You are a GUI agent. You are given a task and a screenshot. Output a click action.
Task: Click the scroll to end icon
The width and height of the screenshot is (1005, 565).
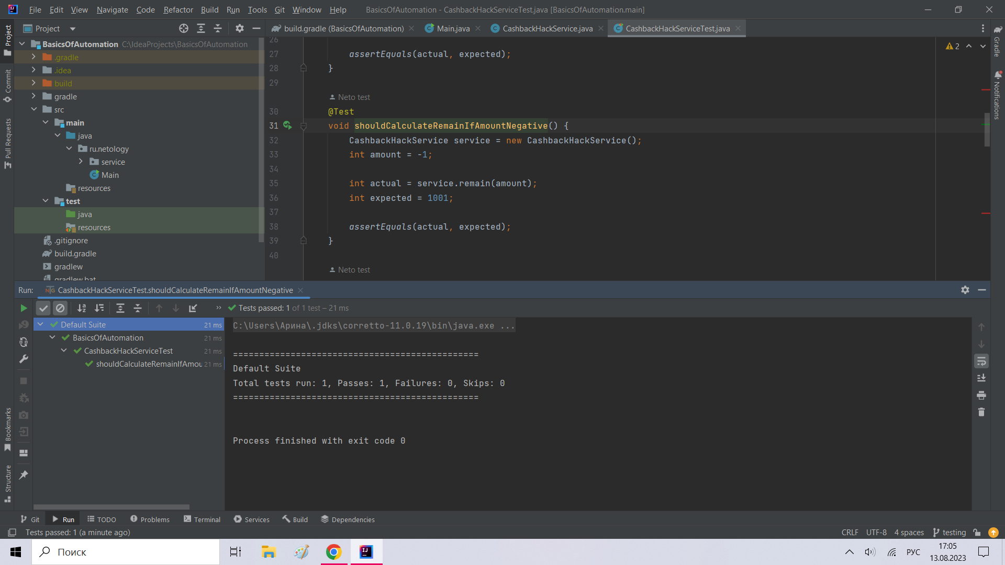pos(981,378)
